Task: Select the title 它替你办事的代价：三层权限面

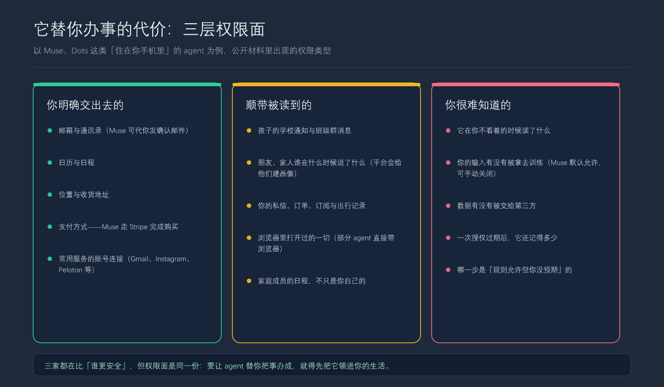Action: (149, 29)
